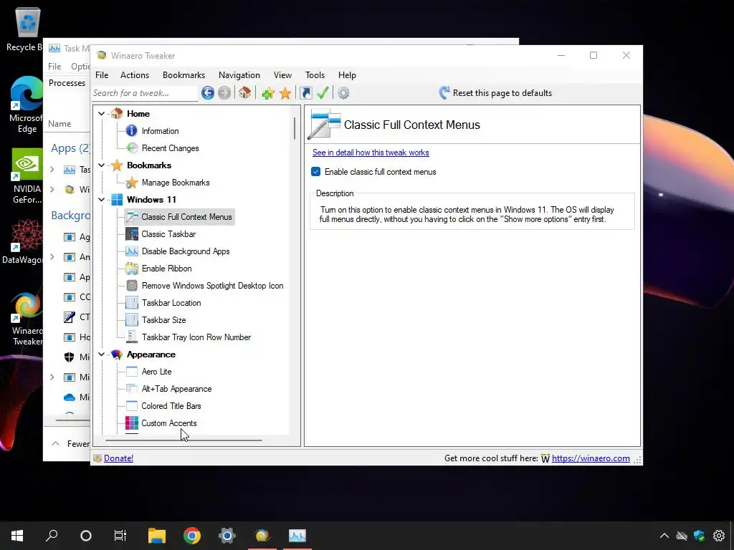Screen dimensions: 734x550
Task: Click the Classic Taskbar tree icon
Action: (x=132, y=234)
